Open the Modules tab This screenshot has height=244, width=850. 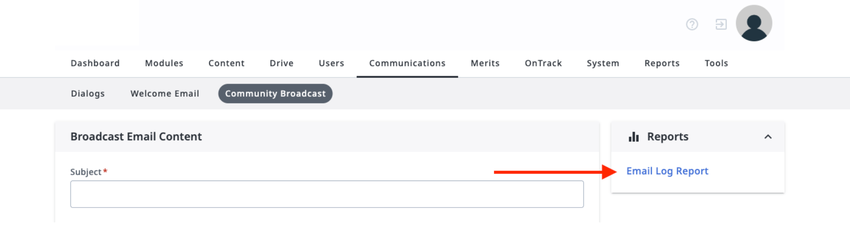[x=164, y=63]
